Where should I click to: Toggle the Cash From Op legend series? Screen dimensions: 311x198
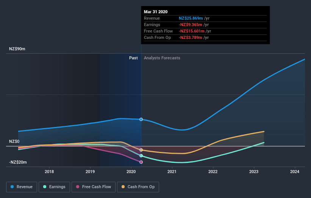point(138,187)
